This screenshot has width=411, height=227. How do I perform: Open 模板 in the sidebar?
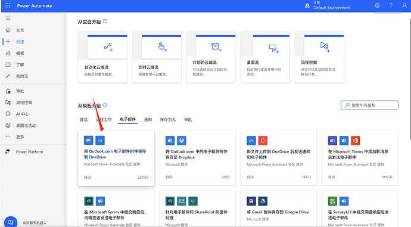[x=20, y=53]
